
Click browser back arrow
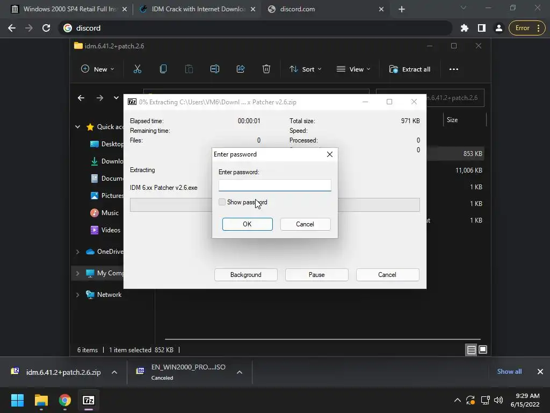12,28
